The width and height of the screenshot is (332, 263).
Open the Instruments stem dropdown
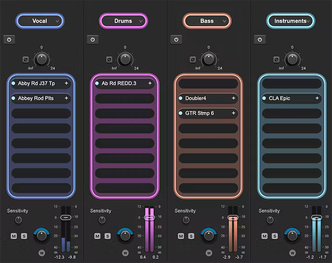[290, 21]
